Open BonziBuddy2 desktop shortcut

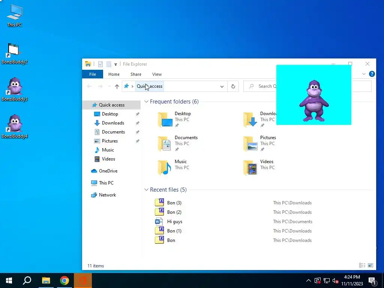[x=14, y=54]
